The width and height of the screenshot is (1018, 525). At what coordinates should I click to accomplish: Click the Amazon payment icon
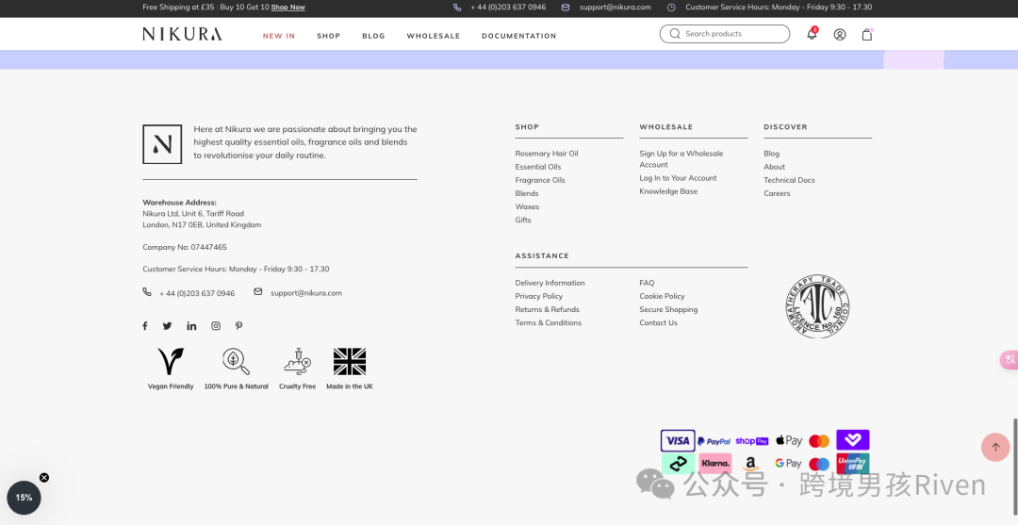coord(751,464)
